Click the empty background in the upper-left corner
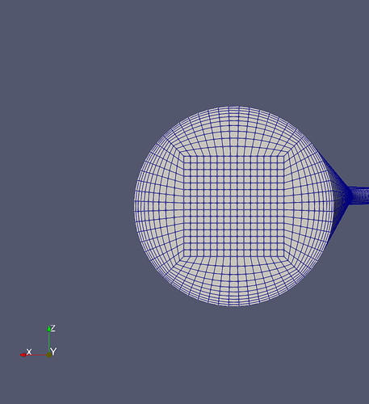 point(40,40)
